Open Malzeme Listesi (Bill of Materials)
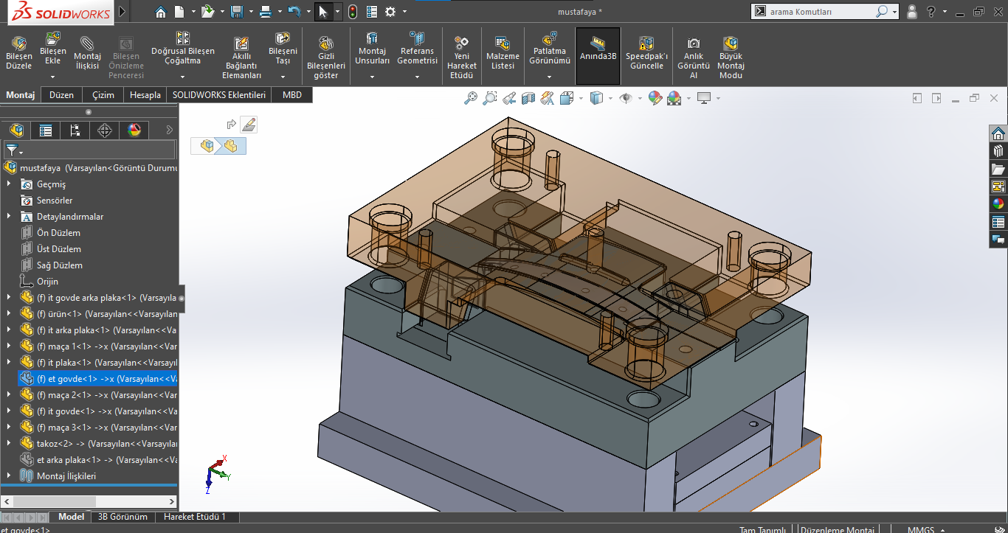1008x533 pixels. (503, 53)
